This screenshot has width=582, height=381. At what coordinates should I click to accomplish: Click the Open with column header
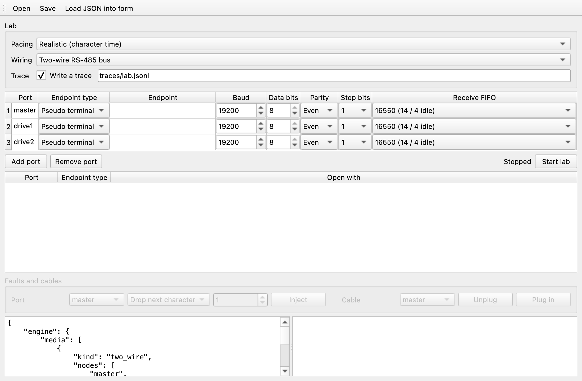click(344, 178)
